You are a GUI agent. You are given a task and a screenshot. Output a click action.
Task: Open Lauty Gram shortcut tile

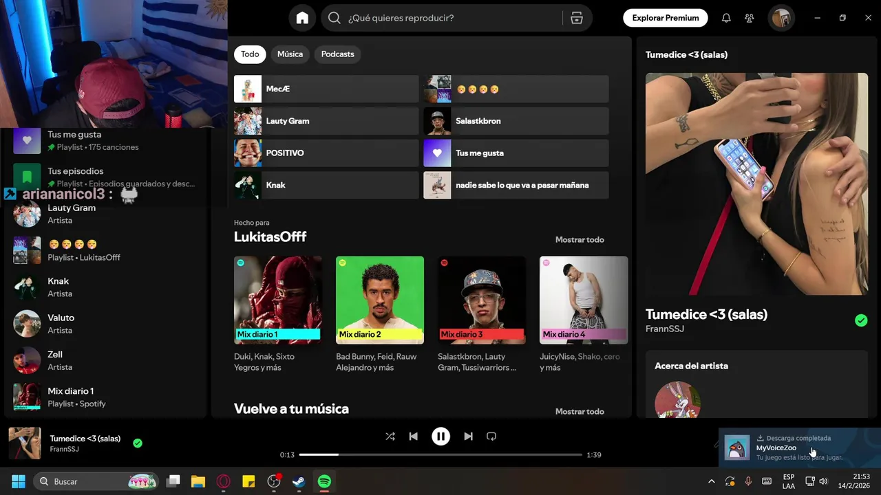pos(326,121)
